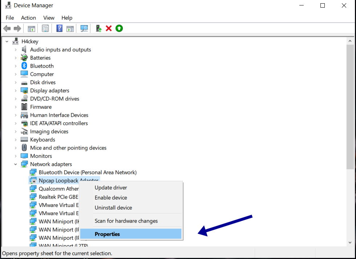Open the View menu

tap(49, 17)
